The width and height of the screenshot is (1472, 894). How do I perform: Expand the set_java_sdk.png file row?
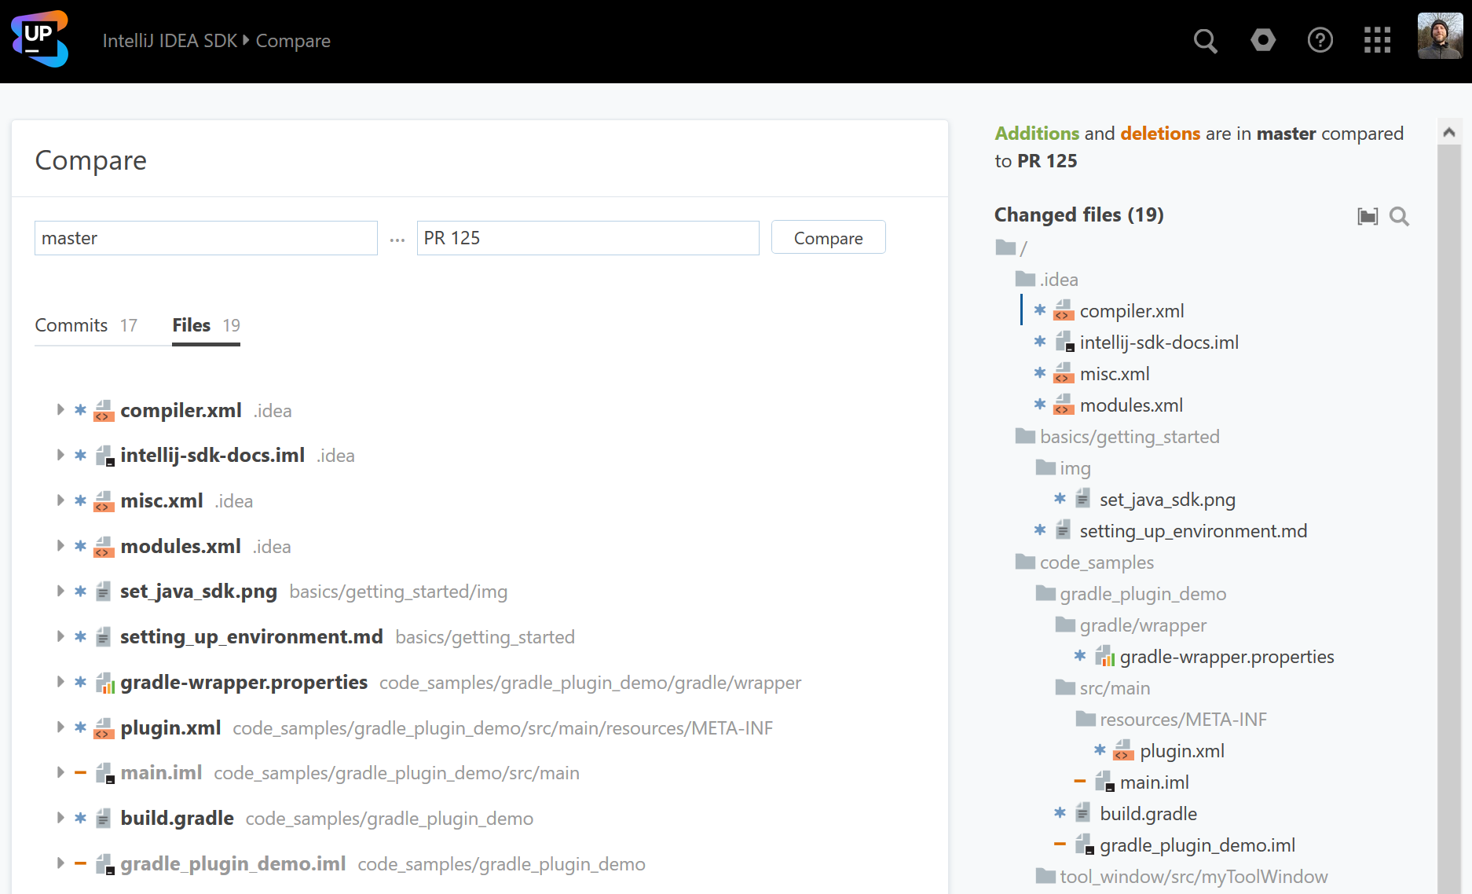click(x=60, y=591)
